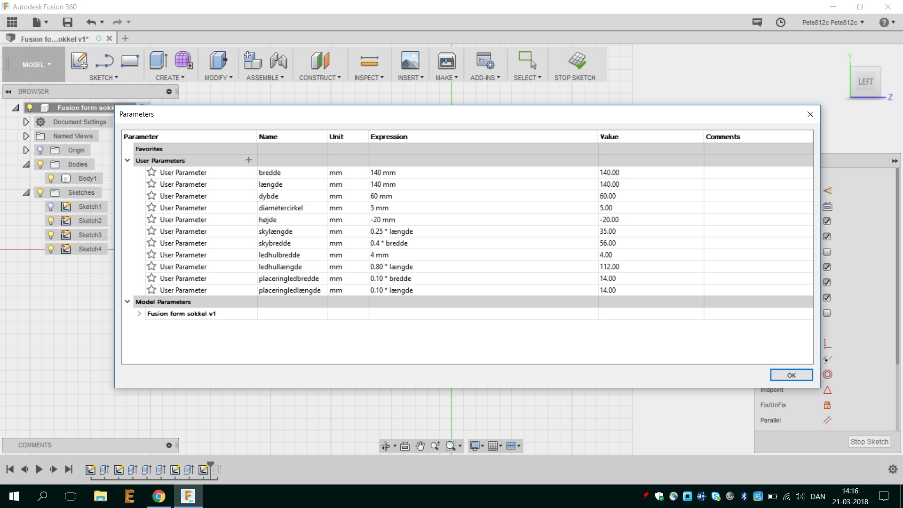The width and height of the screenshot is (903, 508).
Task: Collapse the User Parameters group
Action: [127, 160]
